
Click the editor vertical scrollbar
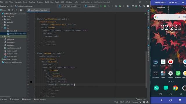pyautogui.click(x=146, y=70)
